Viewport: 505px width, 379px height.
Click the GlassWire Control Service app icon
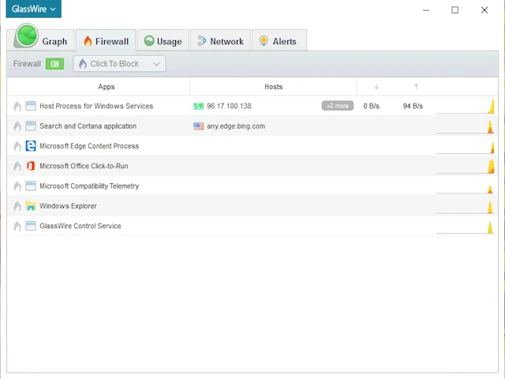[31, 227]
